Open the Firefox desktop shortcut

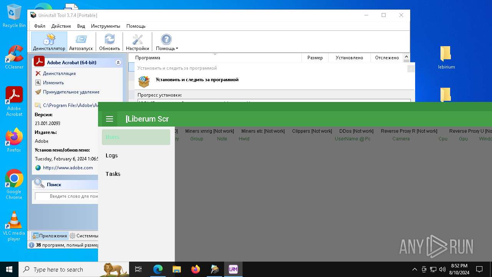coord(14,140)
